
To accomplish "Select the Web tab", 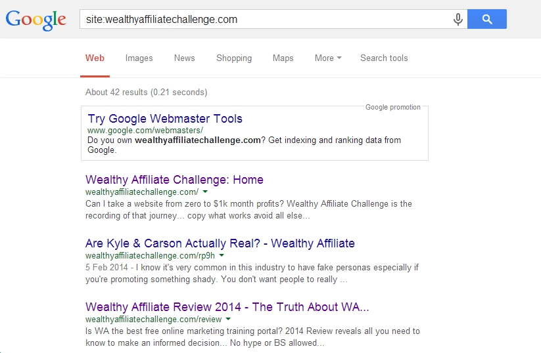I will click(x=95, y=58).
